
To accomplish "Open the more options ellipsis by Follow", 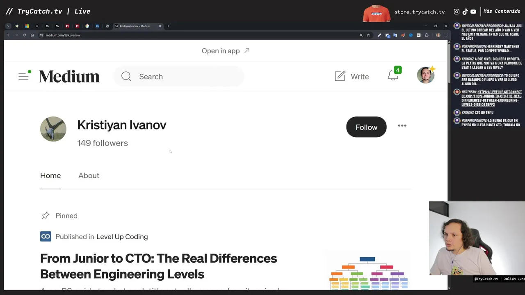I will [402, 125].
